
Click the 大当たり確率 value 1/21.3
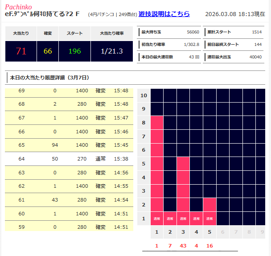click(x=112, y=51)
